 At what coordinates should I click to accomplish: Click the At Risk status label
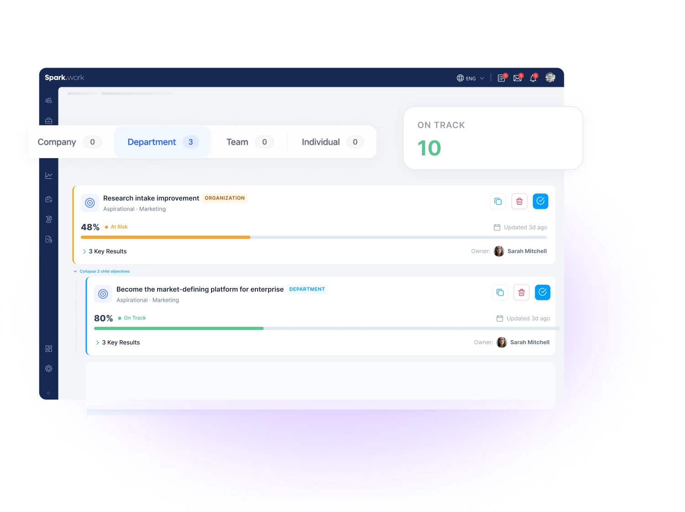click(x=116, y=227)
